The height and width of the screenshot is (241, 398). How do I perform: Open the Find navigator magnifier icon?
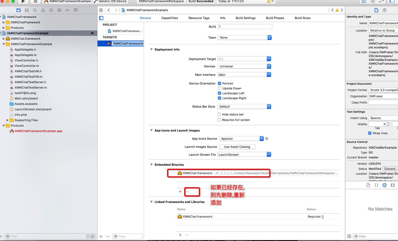pos(35,10)
